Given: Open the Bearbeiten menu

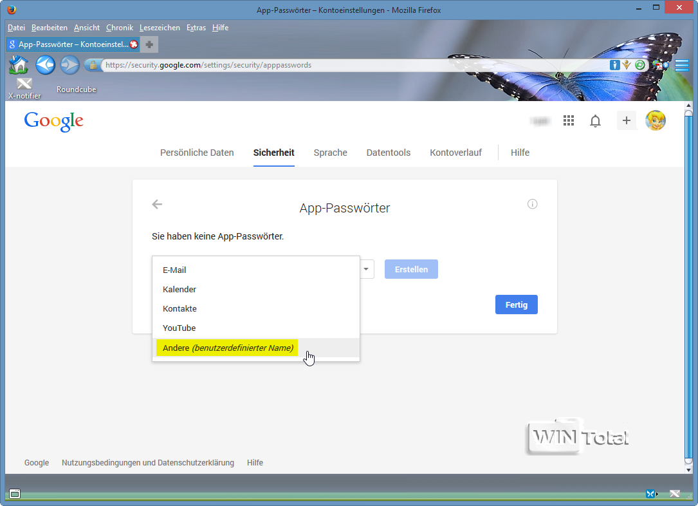Looking at the screenshot, I should [x=50, y=28].
